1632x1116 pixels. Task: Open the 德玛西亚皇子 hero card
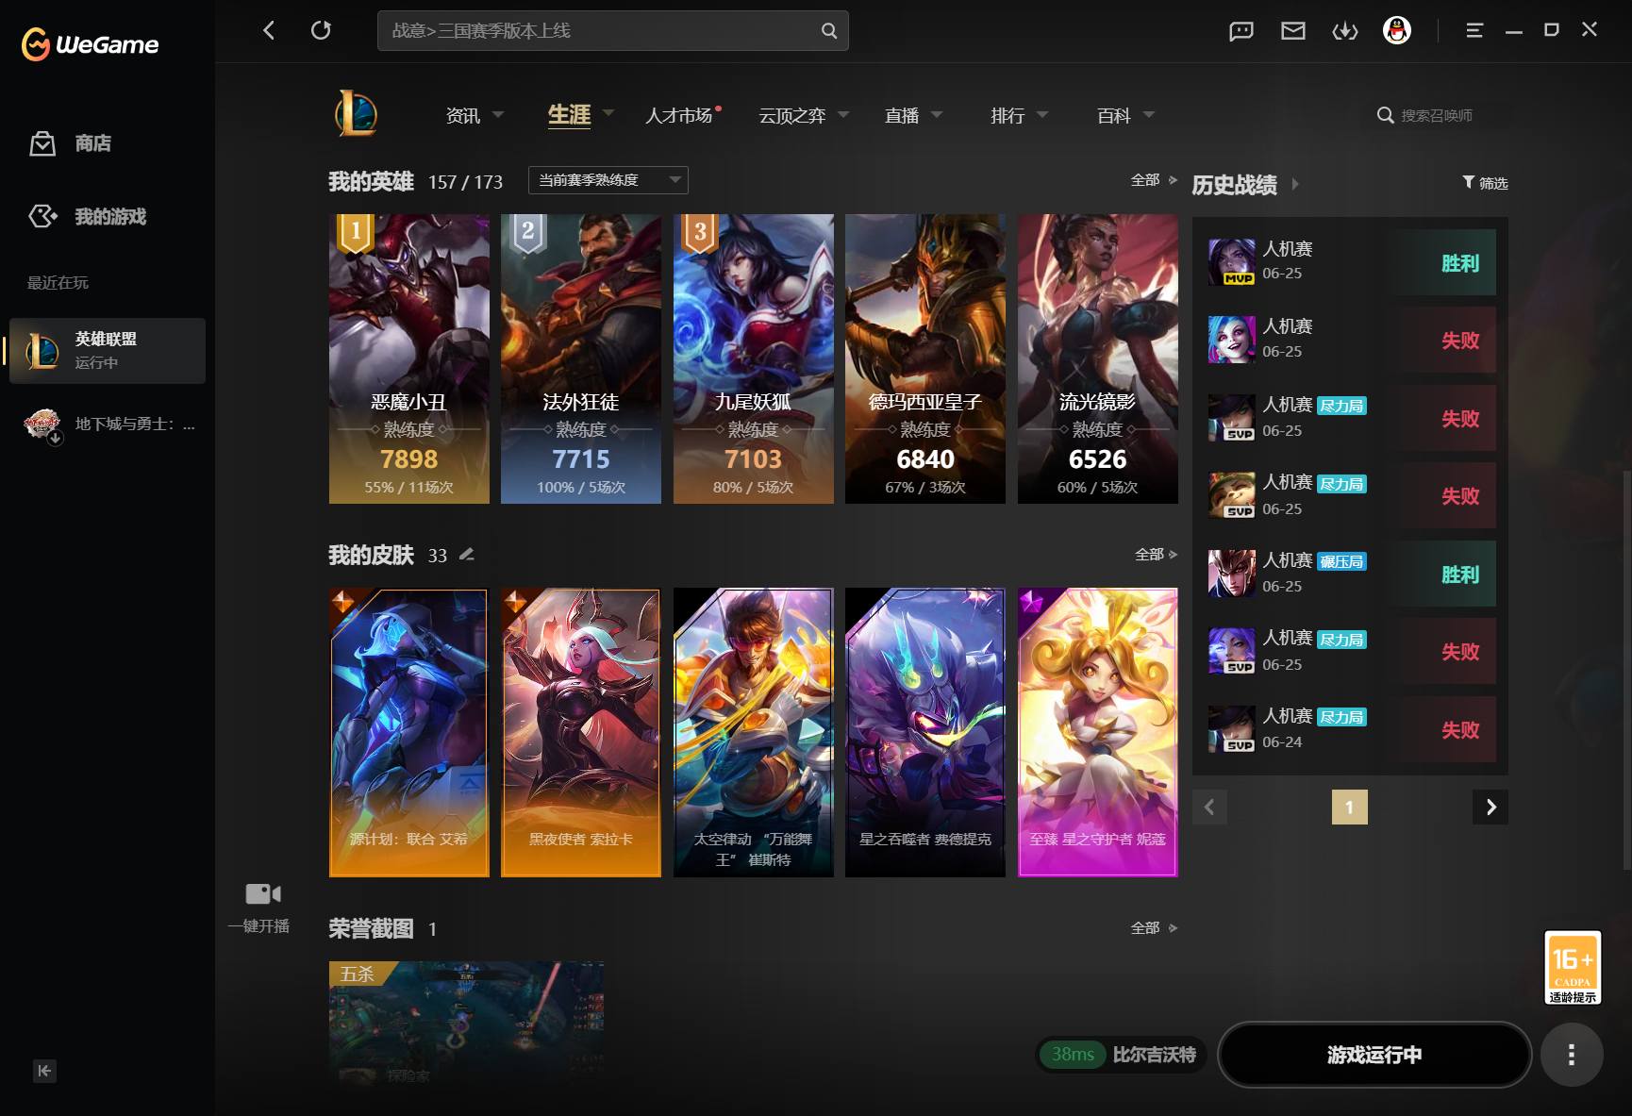click(925, 358)
